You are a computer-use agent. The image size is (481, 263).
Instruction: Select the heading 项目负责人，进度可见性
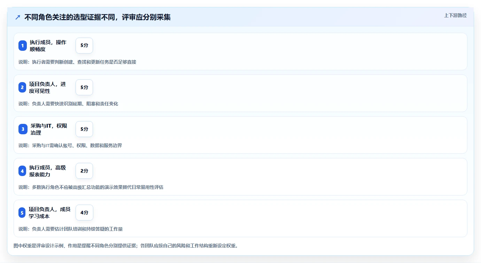47,87
